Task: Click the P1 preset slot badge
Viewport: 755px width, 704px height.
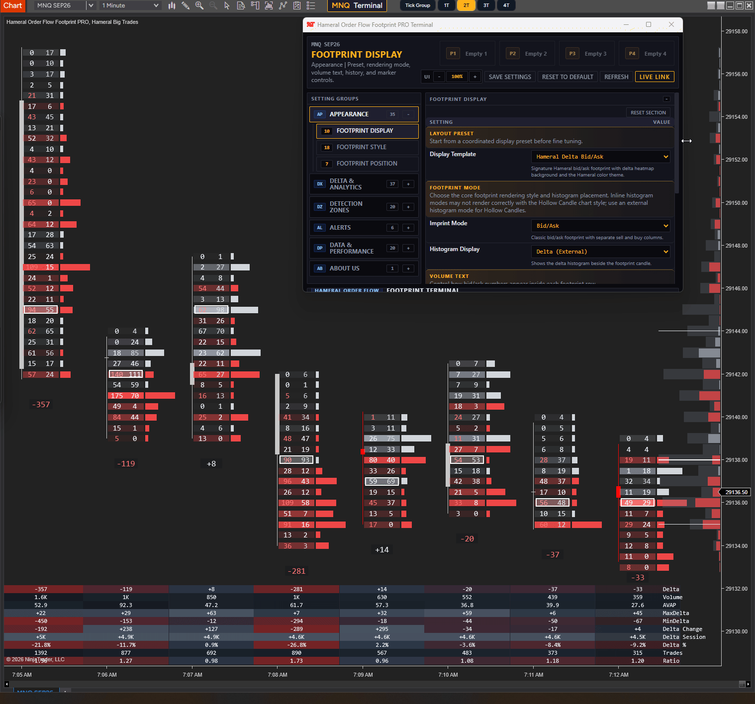Action: pyautogui.click(x=453, y=54)
